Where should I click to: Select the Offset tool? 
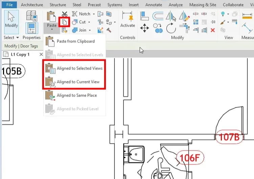(158, 16)
